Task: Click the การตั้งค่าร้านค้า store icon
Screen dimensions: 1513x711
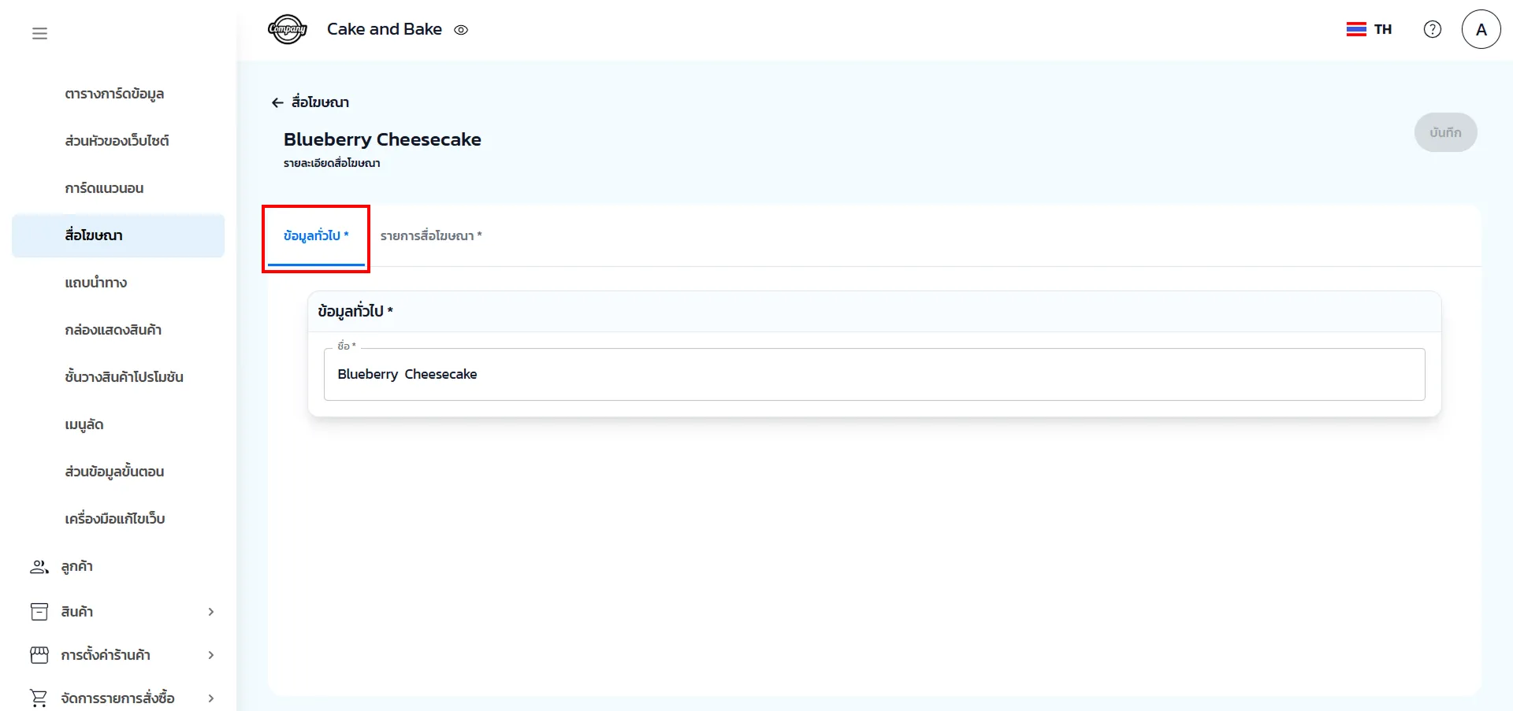Action: click(39, 655)
